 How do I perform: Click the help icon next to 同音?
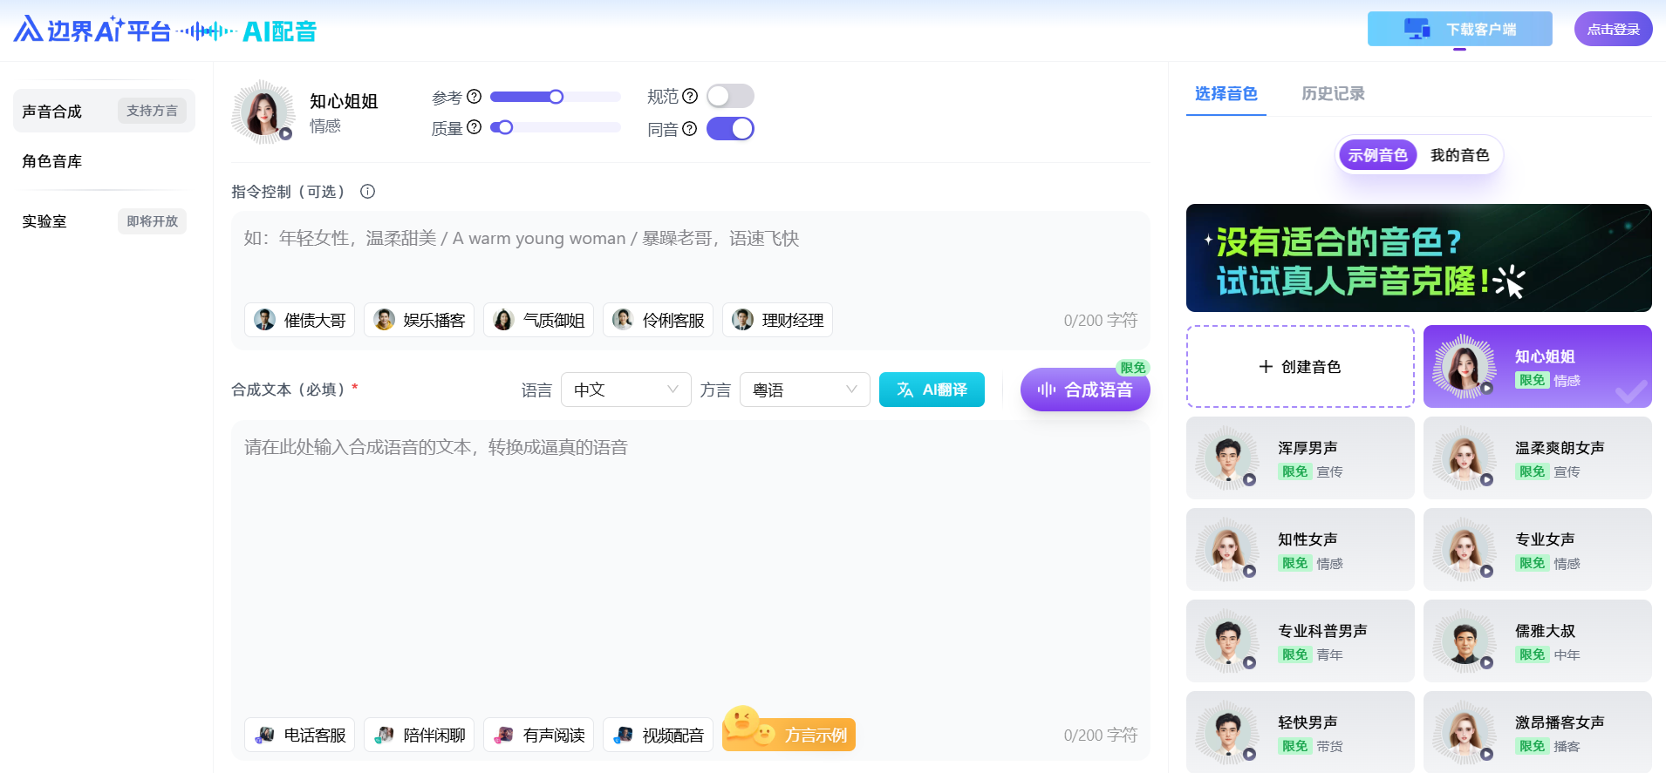(x=690, y=129)
